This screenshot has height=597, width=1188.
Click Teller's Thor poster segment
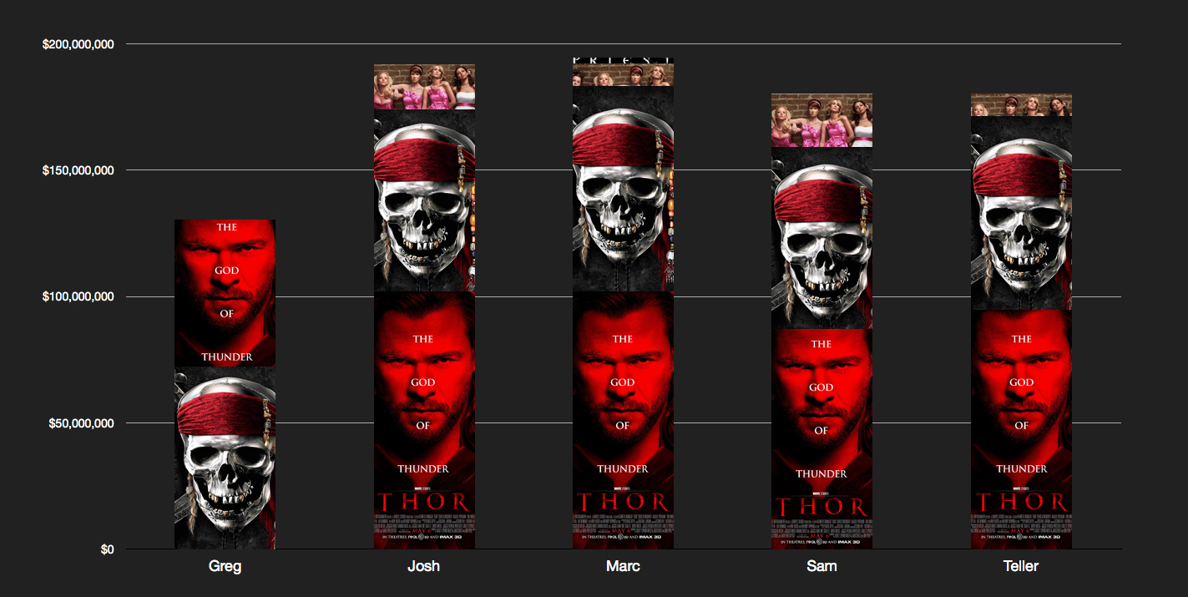tap(1021, 429)
